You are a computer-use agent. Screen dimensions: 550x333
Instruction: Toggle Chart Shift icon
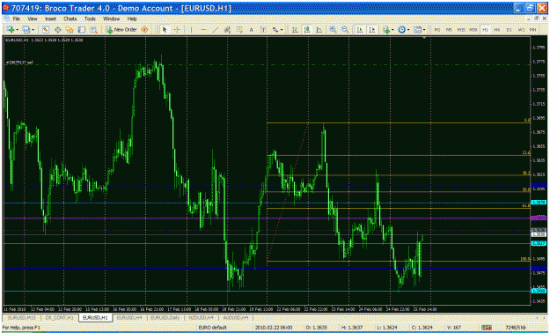(x=372, y=30)
